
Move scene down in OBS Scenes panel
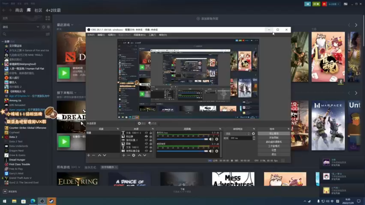pos(104,155)
